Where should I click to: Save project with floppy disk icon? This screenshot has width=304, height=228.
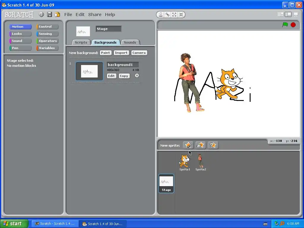(50, 15)
